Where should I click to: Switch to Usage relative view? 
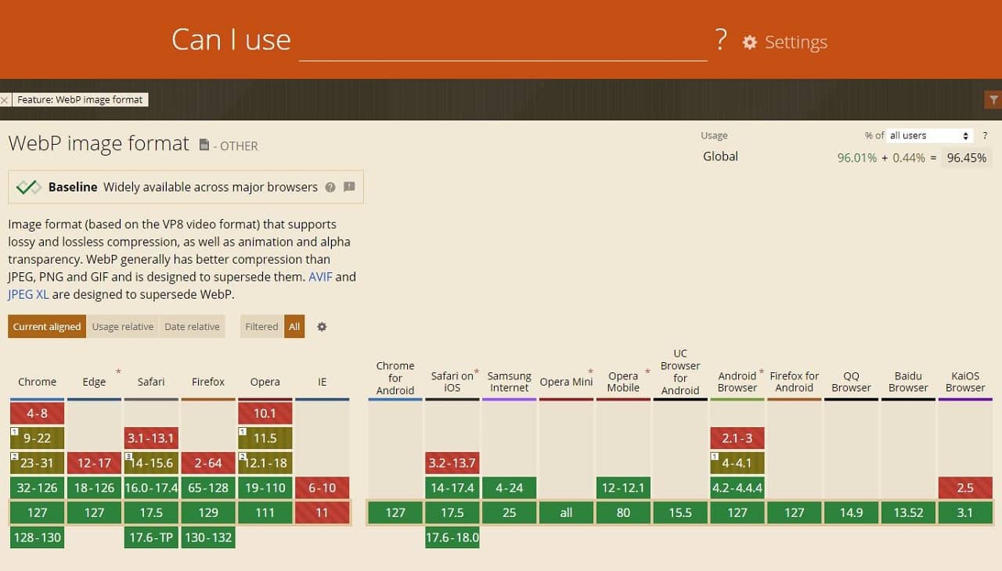pyautogui.click(x=123, y=327)
